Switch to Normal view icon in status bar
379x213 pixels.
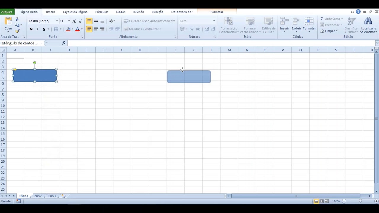click(x=316, y=201)
